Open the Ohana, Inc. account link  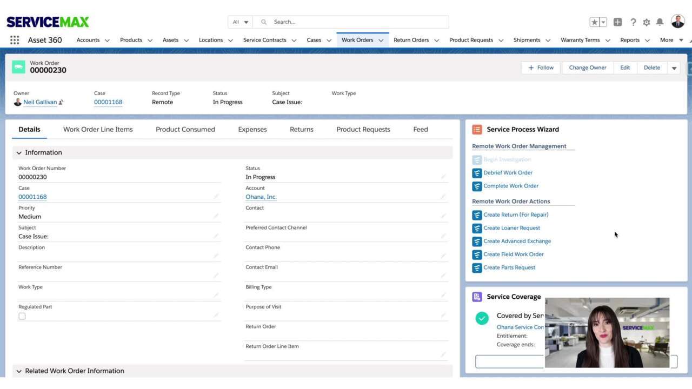pos(261,197)
